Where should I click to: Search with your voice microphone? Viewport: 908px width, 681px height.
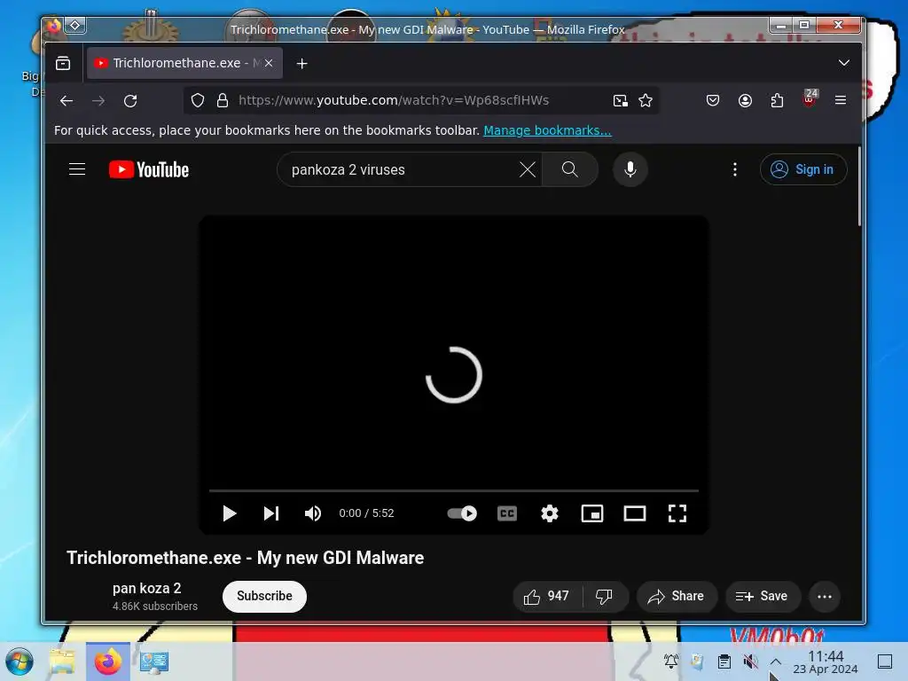(630, 169)
